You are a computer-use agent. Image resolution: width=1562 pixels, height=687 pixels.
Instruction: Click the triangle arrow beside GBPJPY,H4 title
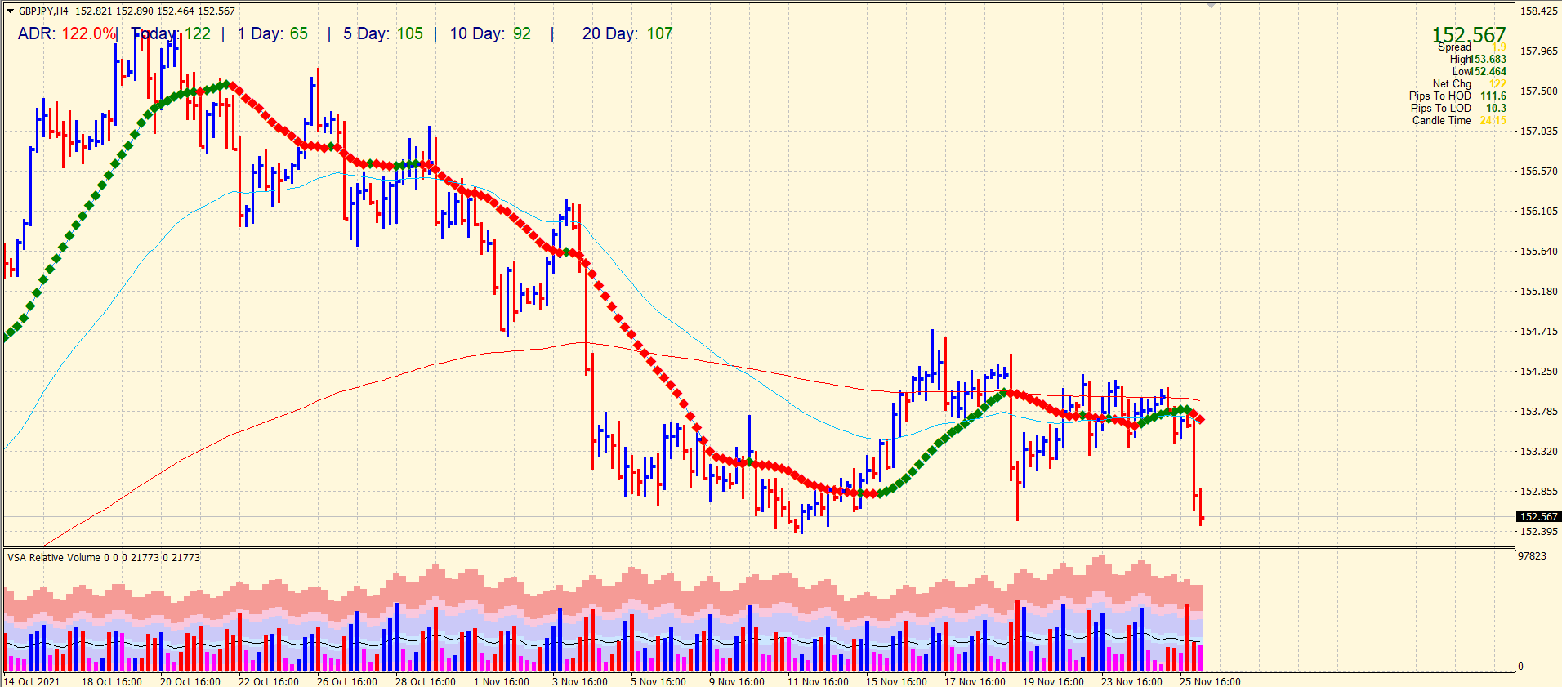pyautogui.click(x=10, y=11)
